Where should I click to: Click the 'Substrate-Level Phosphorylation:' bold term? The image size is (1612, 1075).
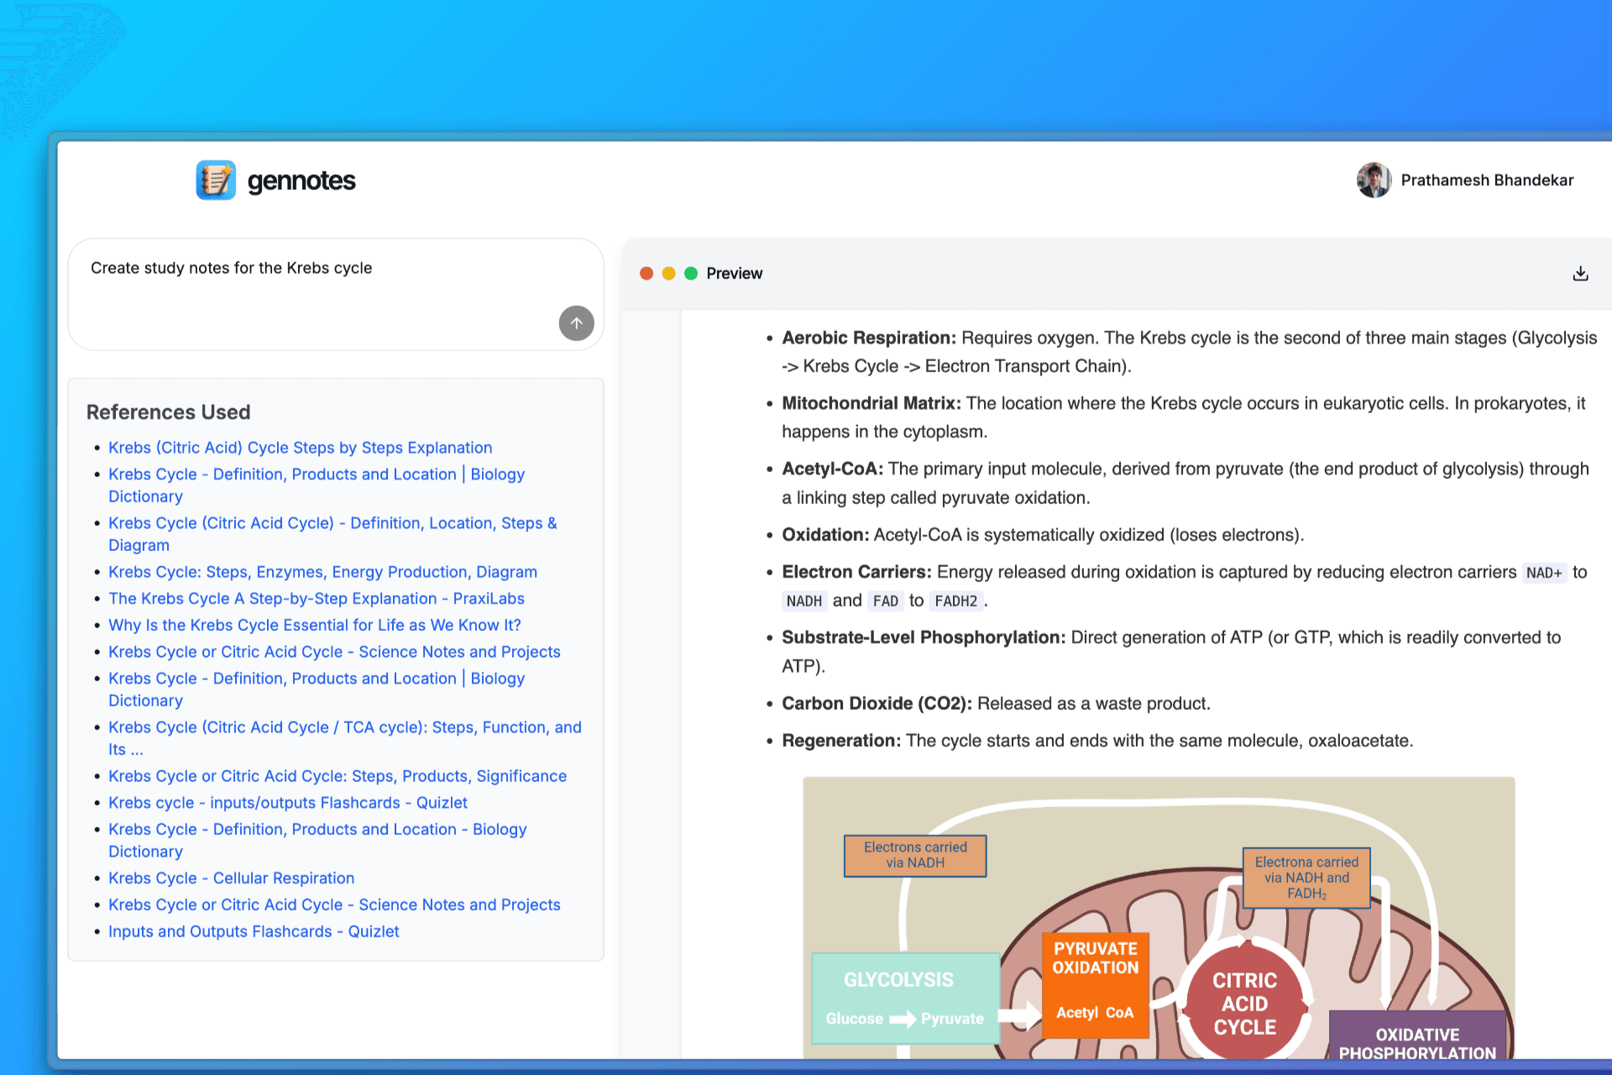pos(924,638)
